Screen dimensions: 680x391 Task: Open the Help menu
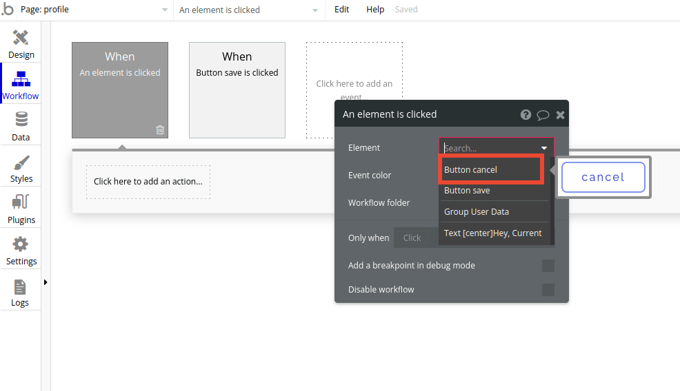pyautogui.click(x=375, y=10)
